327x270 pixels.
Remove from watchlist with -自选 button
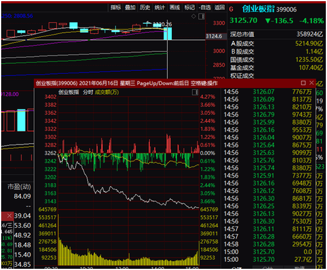pos(205,8)
